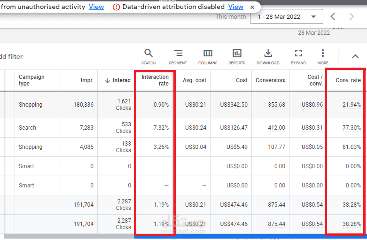Image resolution: width=367 pixels, height=240 pixels.
Task: Click the 1,621 Clicks cell
Action: pyautogui.click(x=124, y=105)
